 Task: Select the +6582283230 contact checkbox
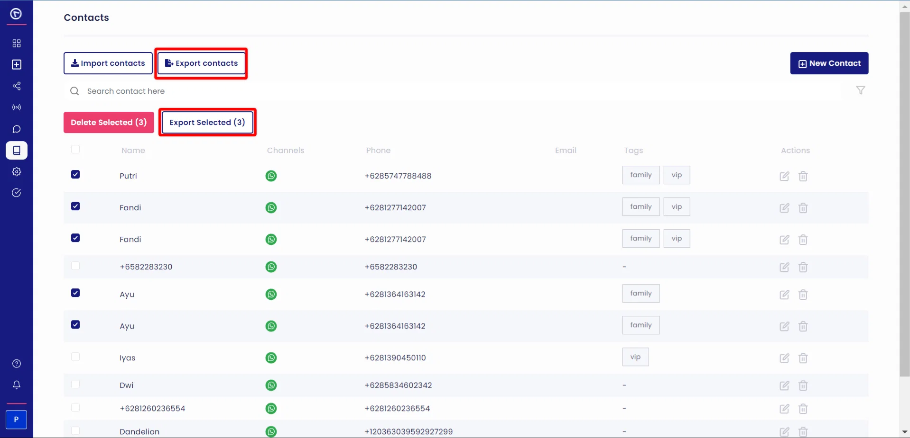point(75,266)
